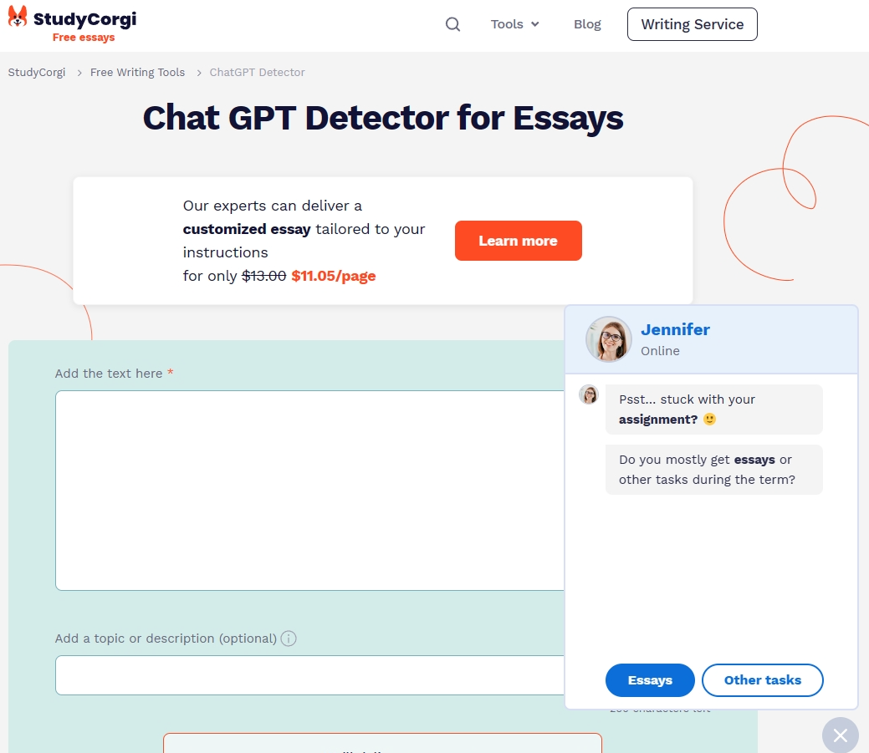Open Free Writing Tools breadcrumb
Screen dimensions: 869x753
(137, 73)
